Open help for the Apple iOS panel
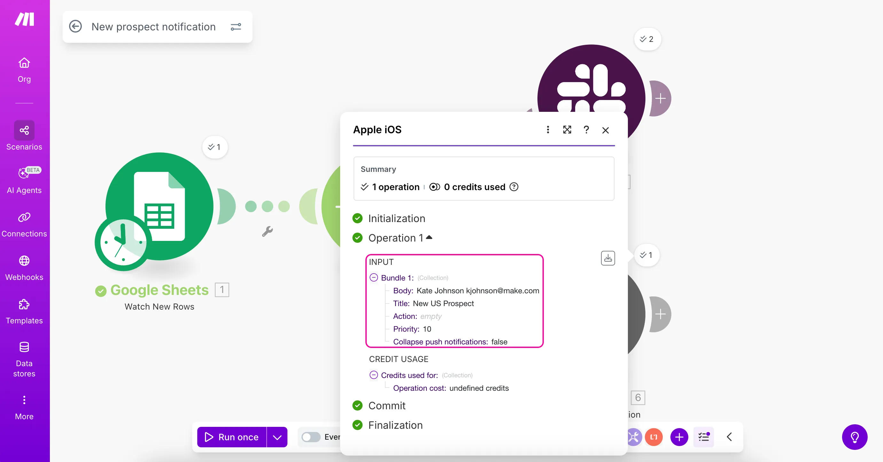Screen dimensions: 883x462 coord(586,130)
